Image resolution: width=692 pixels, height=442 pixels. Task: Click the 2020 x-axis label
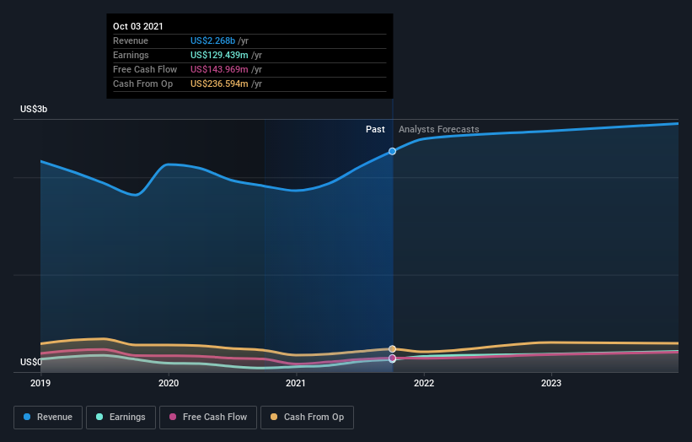click(169, 383)
